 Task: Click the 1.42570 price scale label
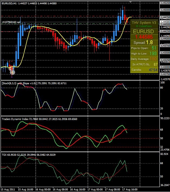pos(165,79)
